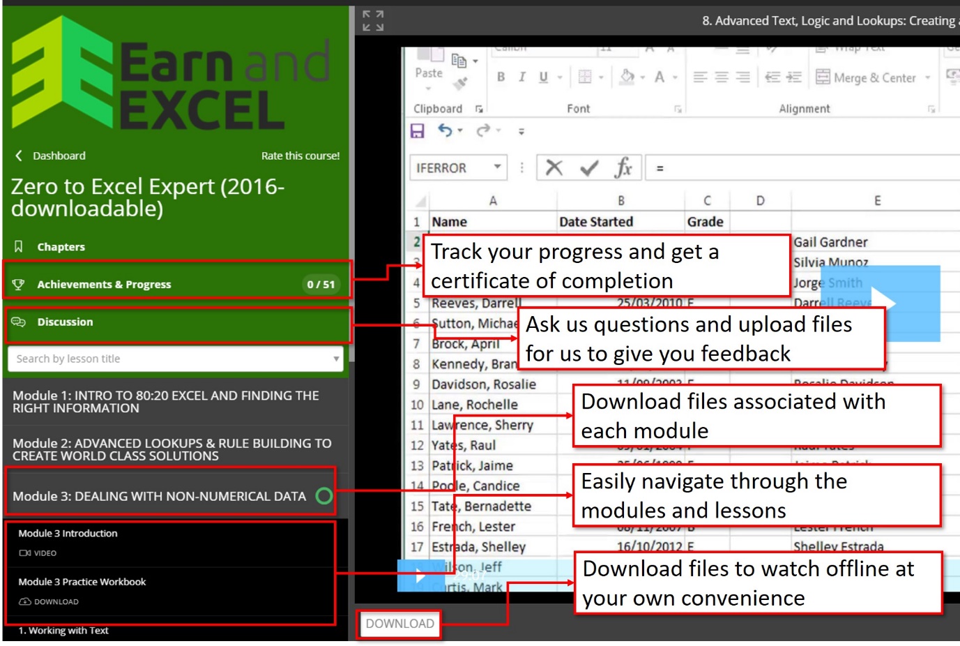
Task: Open the Underline style dropdown arrow
Action: click(559, 77)
